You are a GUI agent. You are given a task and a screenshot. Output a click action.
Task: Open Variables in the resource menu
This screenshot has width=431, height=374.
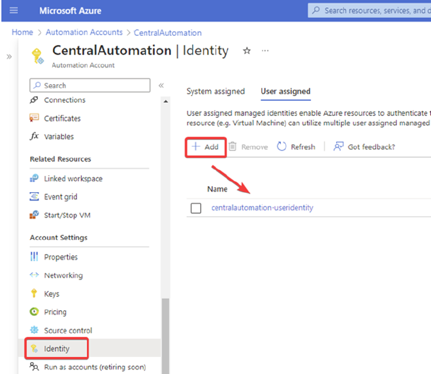click(x=59, y=137)
